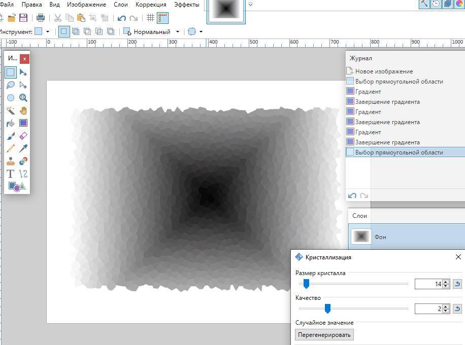
Task: Select the Clone Stamp tool
Action: click(10, 161)
